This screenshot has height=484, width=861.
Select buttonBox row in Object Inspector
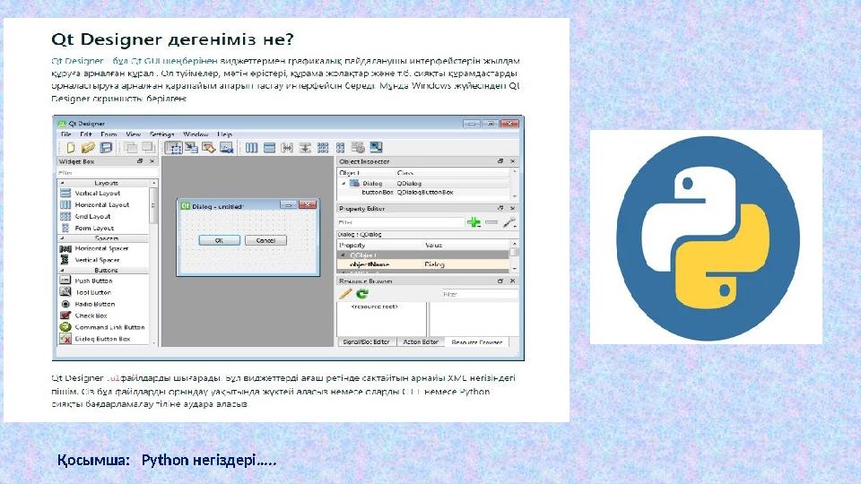pos(422,192)
